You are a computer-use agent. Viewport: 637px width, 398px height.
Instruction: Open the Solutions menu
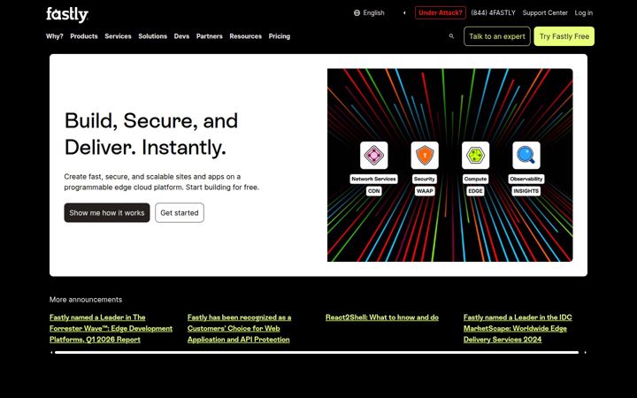point(152,36)
